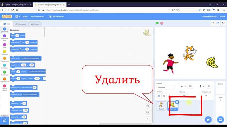Go to the browser home page
Viewport: 227px width, 127px height.
coord(17,10)
